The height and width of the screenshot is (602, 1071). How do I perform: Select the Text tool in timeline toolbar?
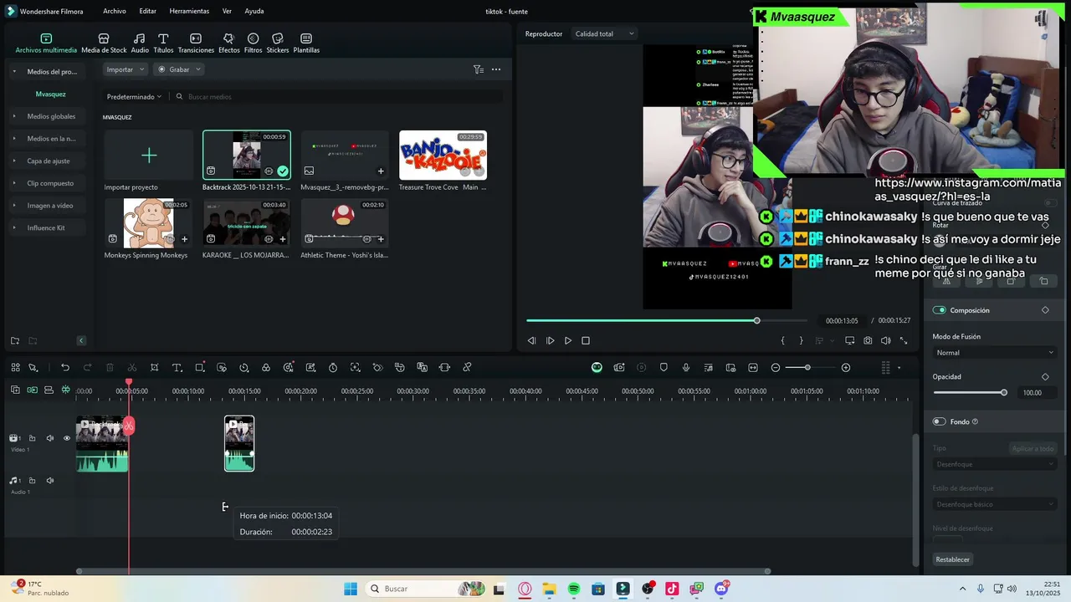[177, 367]
